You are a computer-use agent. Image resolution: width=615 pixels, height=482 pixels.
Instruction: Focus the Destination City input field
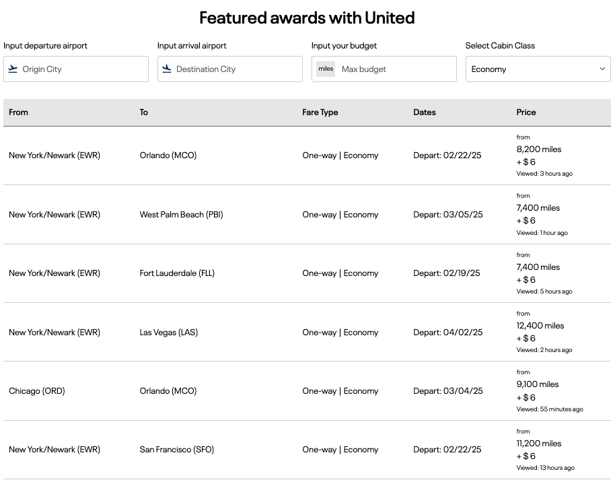pyautogui.click(x=236, y=69)
